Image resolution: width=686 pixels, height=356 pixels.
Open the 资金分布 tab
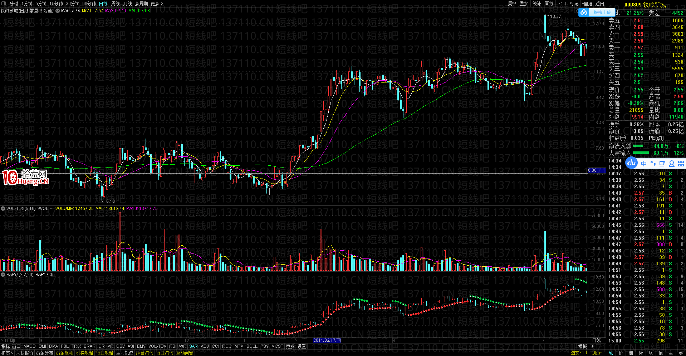(44, 353)
